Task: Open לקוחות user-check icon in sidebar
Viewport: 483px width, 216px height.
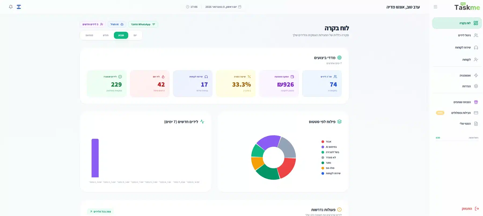Action: coord(476,60)
